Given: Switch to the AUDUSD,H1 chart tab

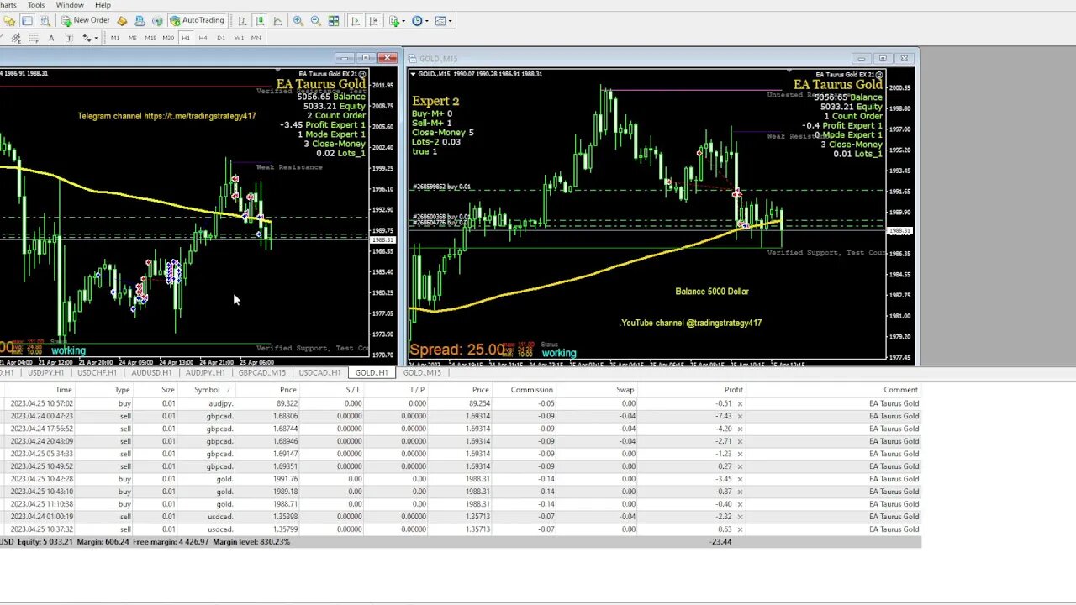Looking at the screenshot, I should coord(150,372).
